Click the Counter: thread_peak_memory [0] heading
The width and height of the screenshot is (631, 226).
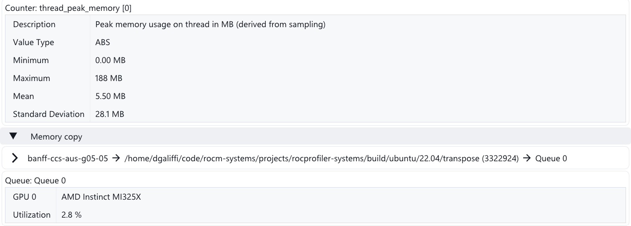tap(69, 8)
